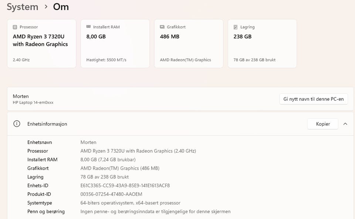Click the info circle icon next to Enhetsinformasjon
The image size is (355, 219).
click(x=17, y=124)
